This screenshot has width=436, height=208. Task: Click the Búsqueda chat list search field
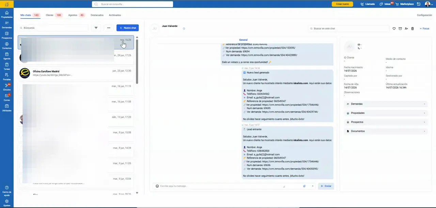click(53, 28)
